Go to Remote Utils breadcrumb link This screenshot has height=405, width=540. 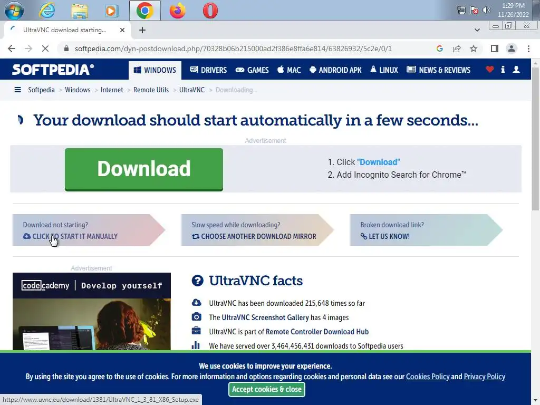151,90
